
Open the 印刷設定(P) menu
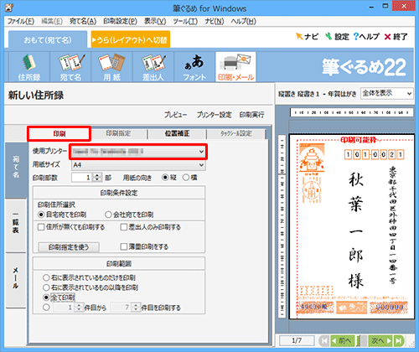click(120, 21)
